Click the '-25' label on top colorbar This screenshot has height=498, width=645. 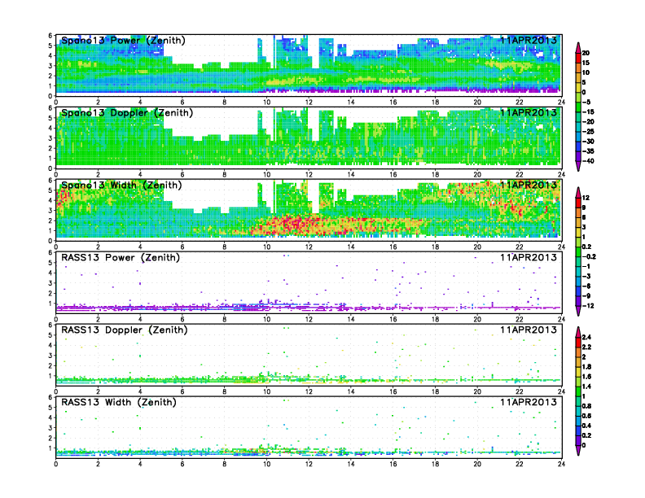pos(588,132)
